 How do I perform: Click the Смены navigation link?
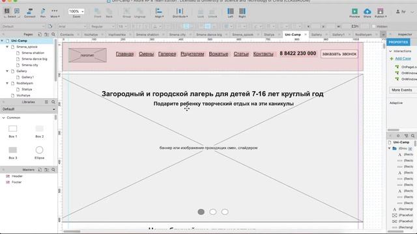tap(146, 54)
